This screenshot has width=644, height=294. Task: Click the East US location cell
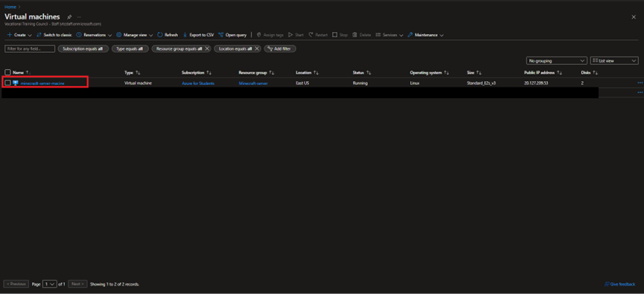(x=303, y=83)
